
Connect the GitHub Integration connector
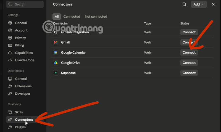189,32
